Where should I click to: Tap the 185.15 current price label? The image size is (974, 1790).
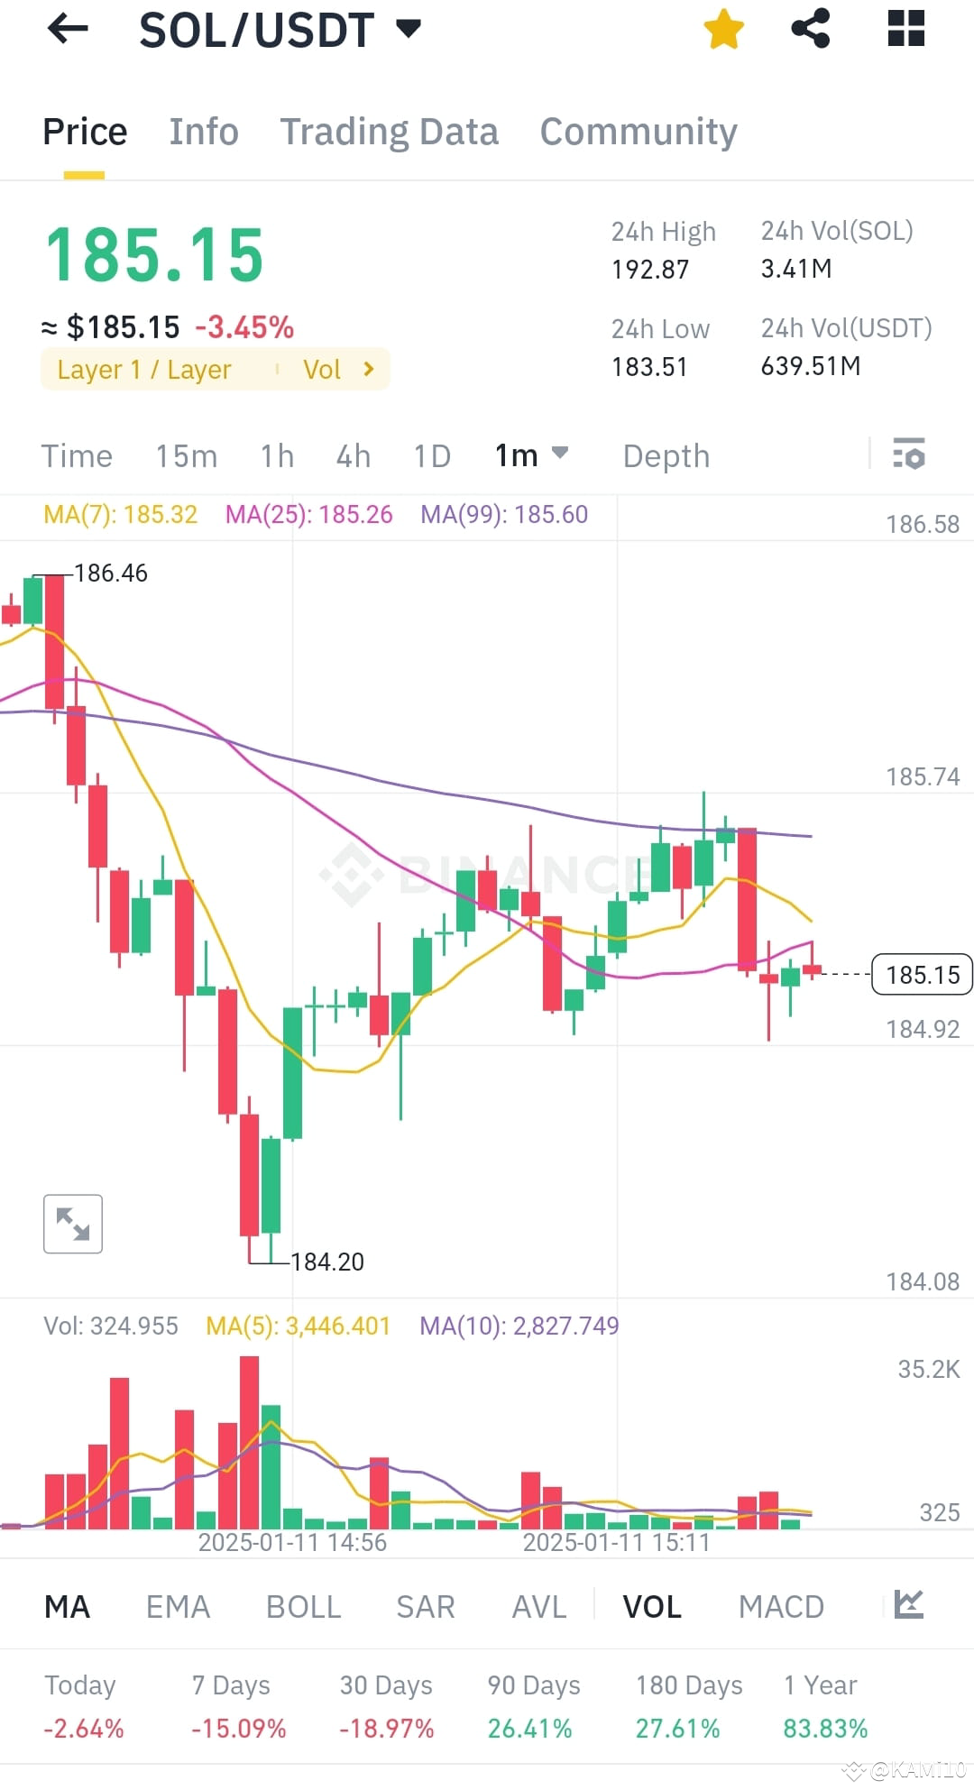(921, 974)
